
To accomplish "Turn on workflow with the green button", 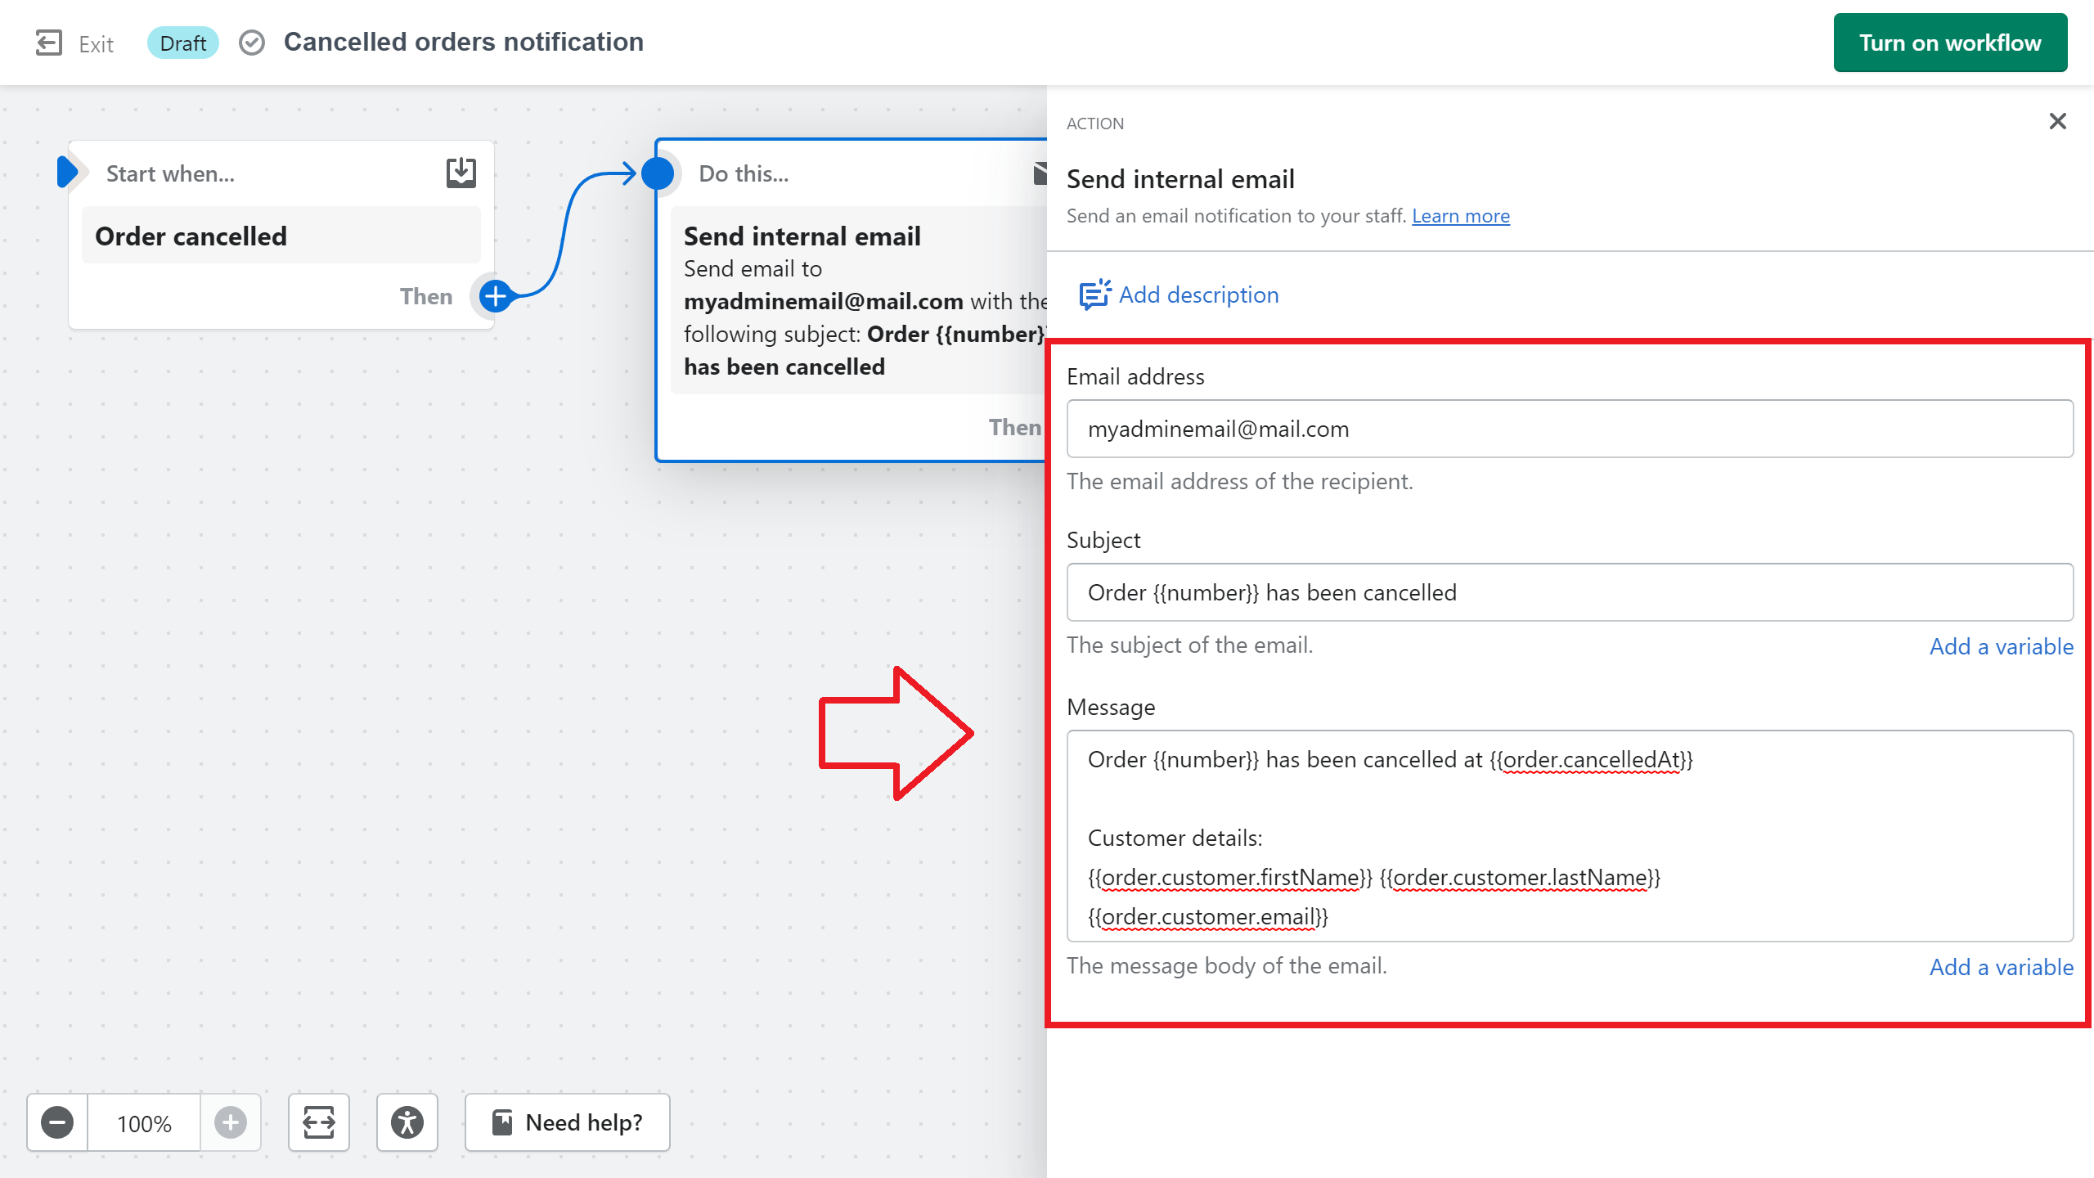I will (x=1950, y=43).
